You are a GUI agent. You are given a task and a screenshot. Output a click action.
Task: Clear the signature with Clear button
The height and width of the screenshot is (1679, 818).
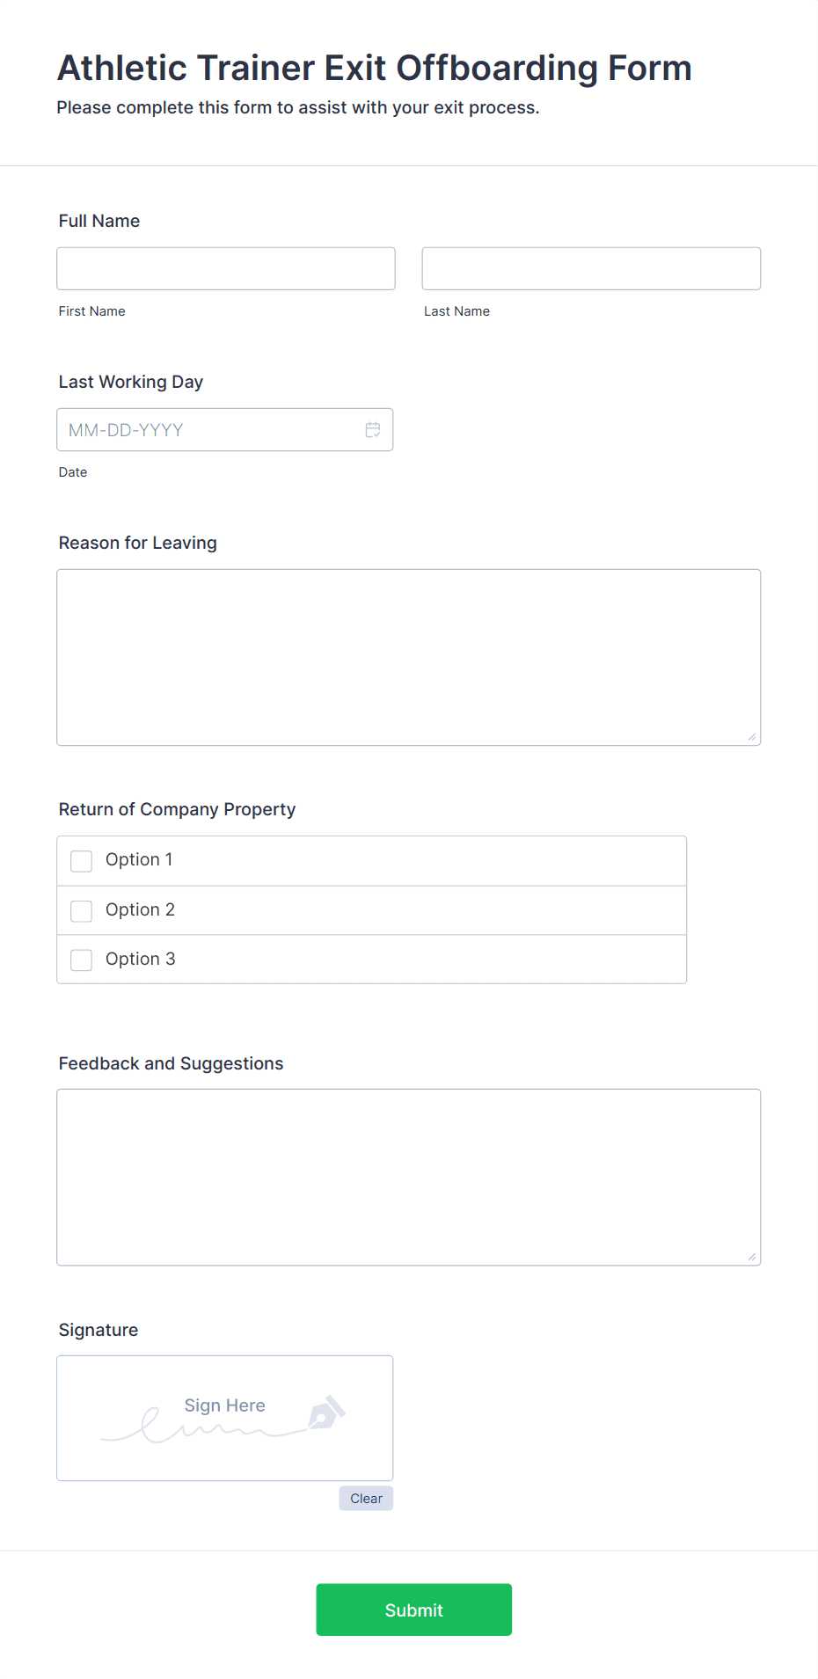[366, 1498]
